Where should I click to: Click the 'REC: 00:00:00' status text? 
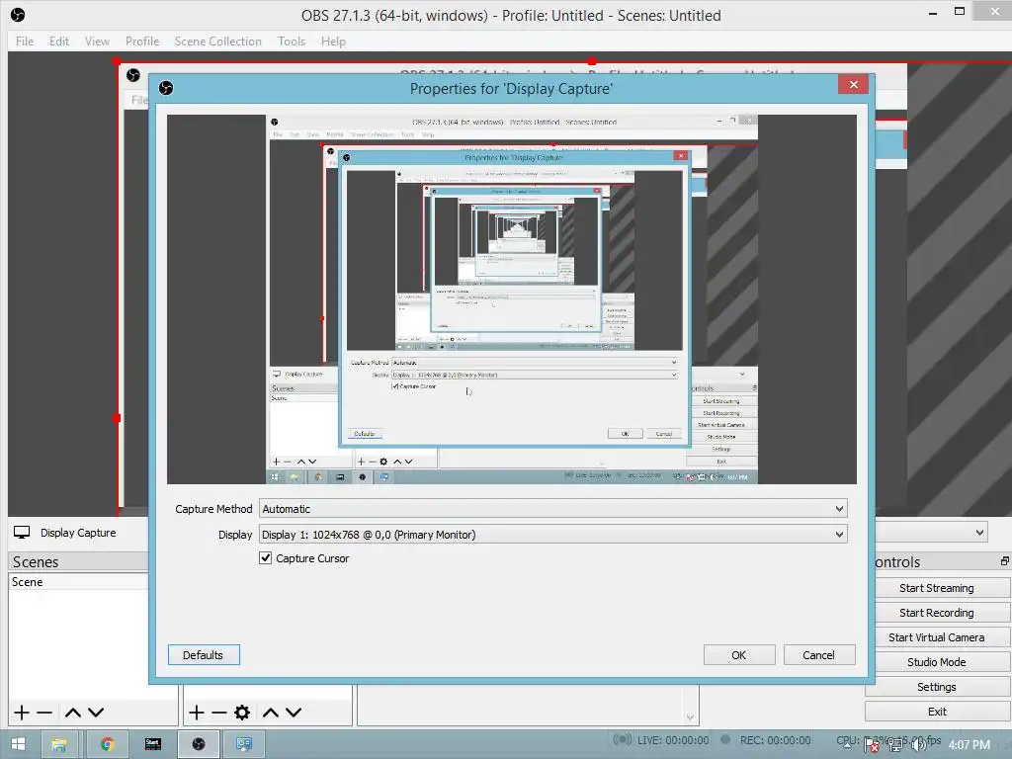(775, 740)
